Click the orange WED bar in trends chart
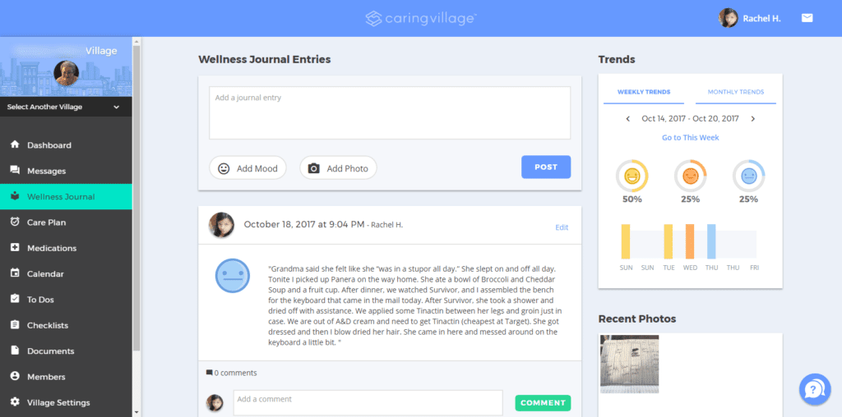 [x=690, y=241]
